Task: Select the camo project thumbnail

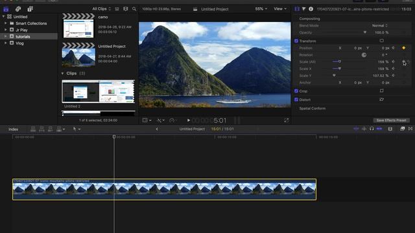Action: pos(78,26)
